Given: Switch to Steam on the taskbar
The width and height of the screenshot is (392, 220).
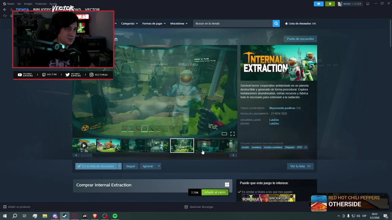Looking at the screenshot, I should point(65,216).
